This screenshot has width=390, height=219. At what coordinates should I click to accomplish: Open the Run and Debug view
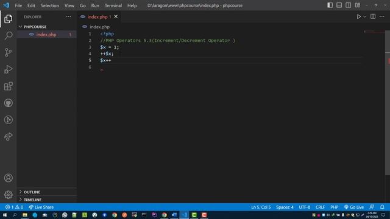tap(8, 69)
